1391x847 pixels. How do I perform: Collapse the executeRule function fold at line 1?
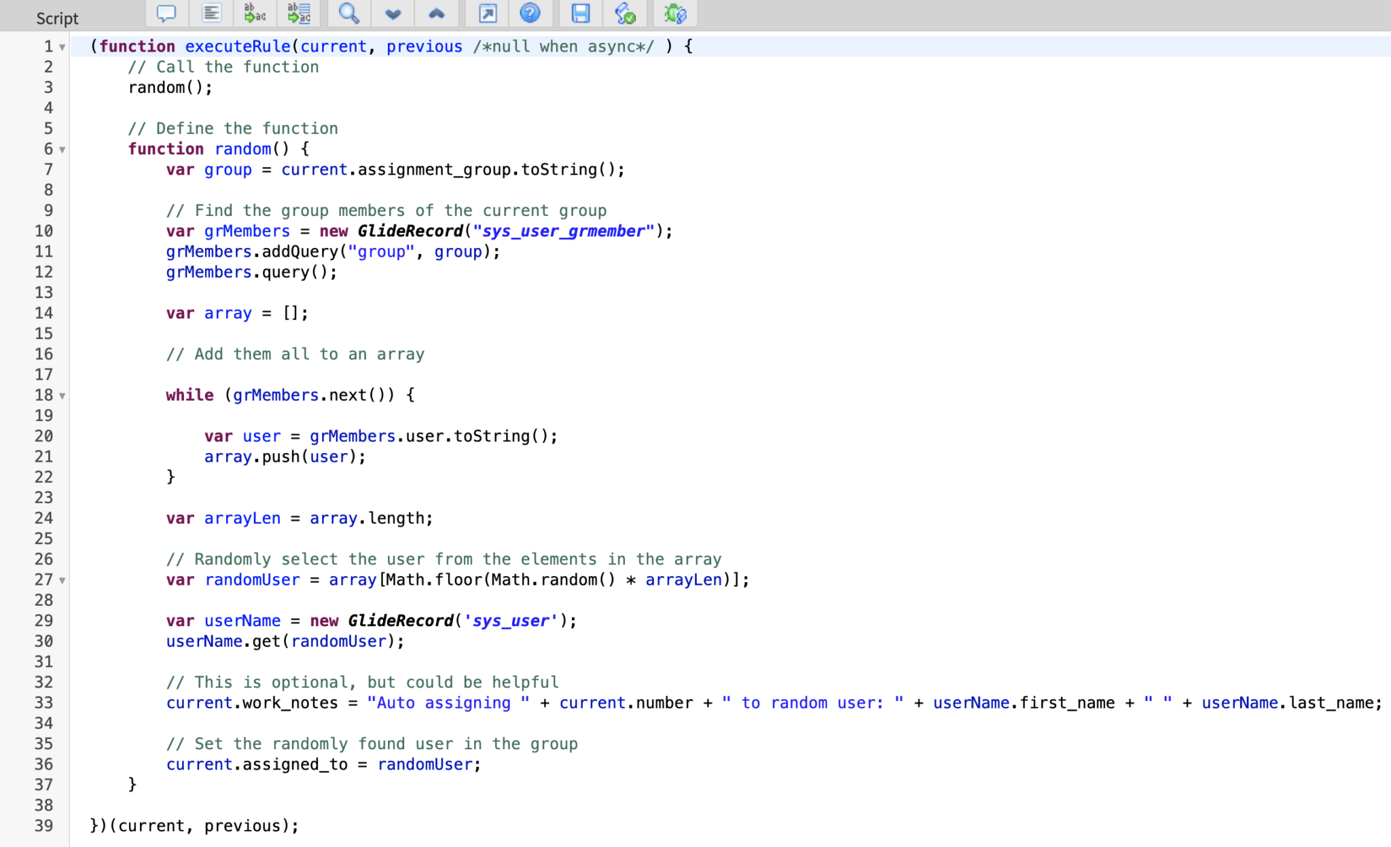point(62,48)
